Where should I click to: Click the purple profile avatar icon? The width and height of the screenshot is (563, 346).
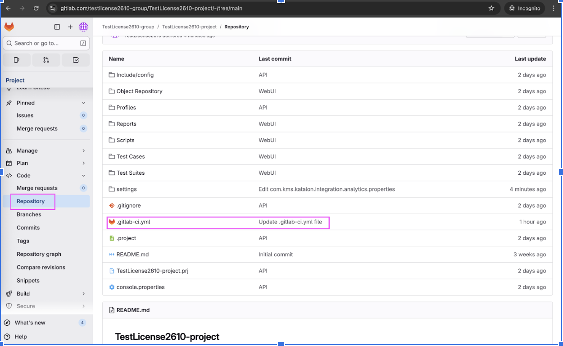click(x=84, y=27)
